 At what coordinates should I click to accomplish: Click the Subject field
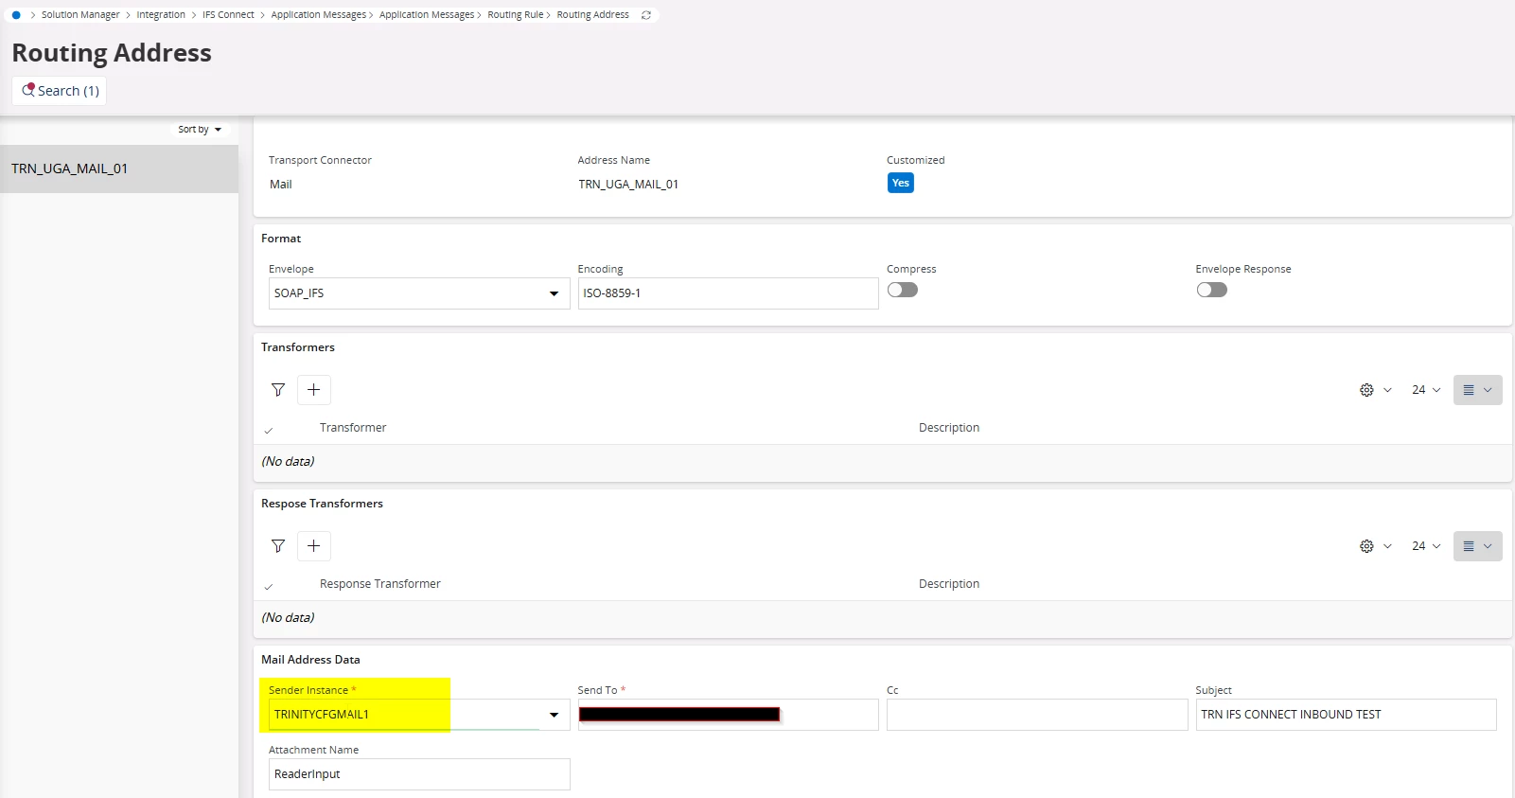[1346, 715]
